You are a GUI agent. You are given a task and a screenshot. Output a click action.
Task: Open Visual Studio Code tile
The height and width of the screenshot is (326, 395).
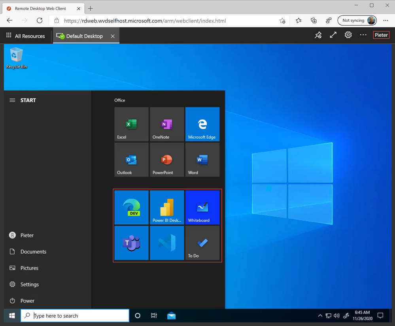coord(167,243)
